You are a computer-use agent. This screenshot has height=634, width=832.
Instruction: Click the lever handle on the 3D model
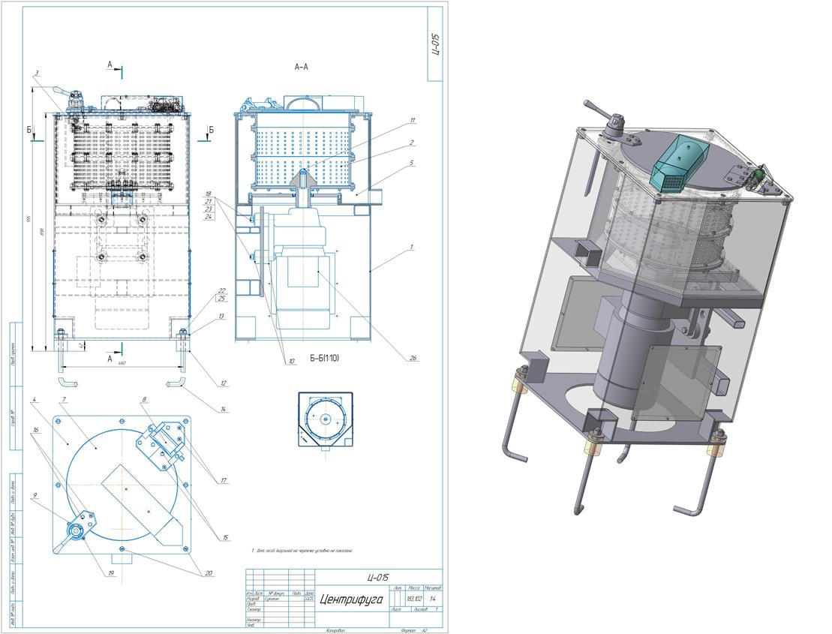[x=597, y=108]
